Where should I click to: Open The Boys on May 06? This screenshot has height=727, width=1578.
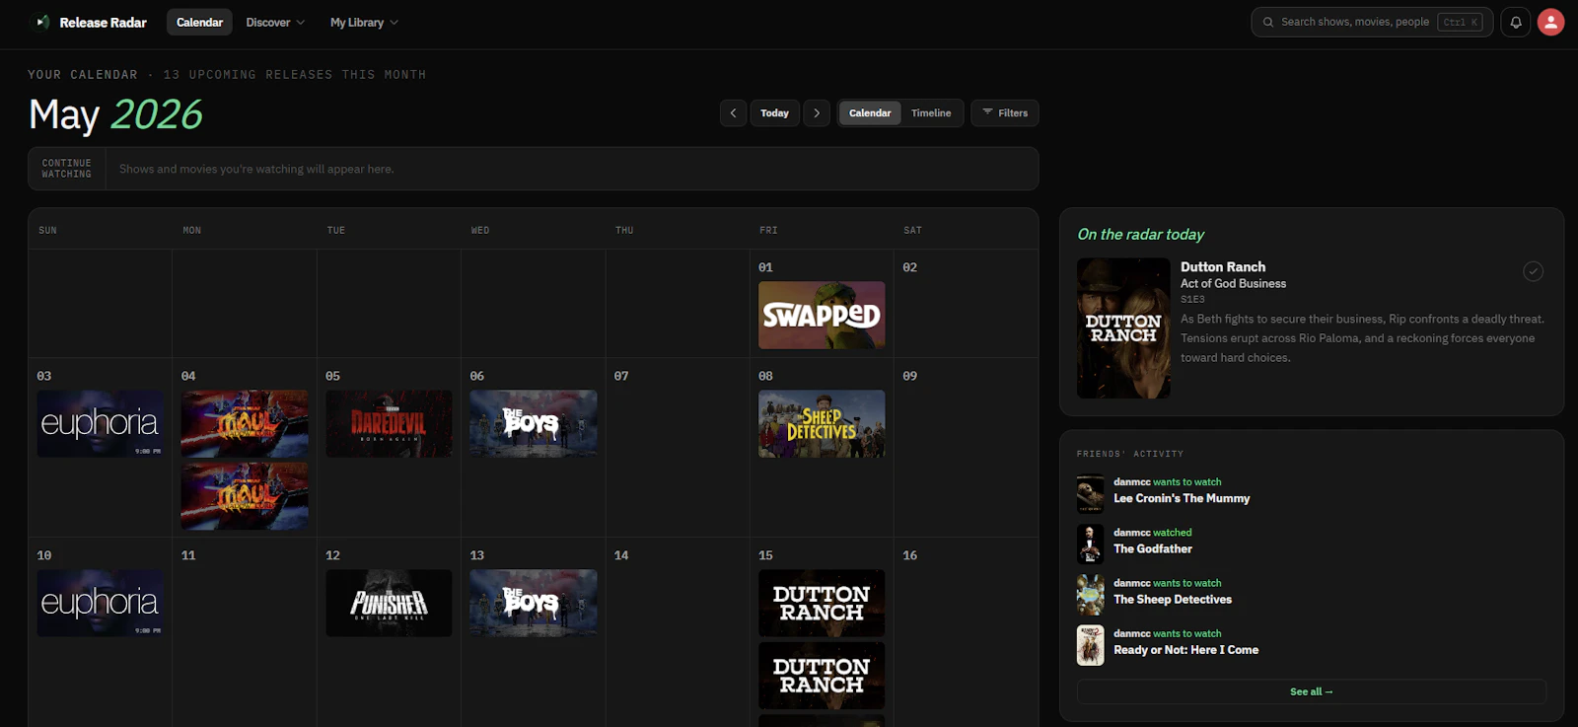(x=533, y=423)
